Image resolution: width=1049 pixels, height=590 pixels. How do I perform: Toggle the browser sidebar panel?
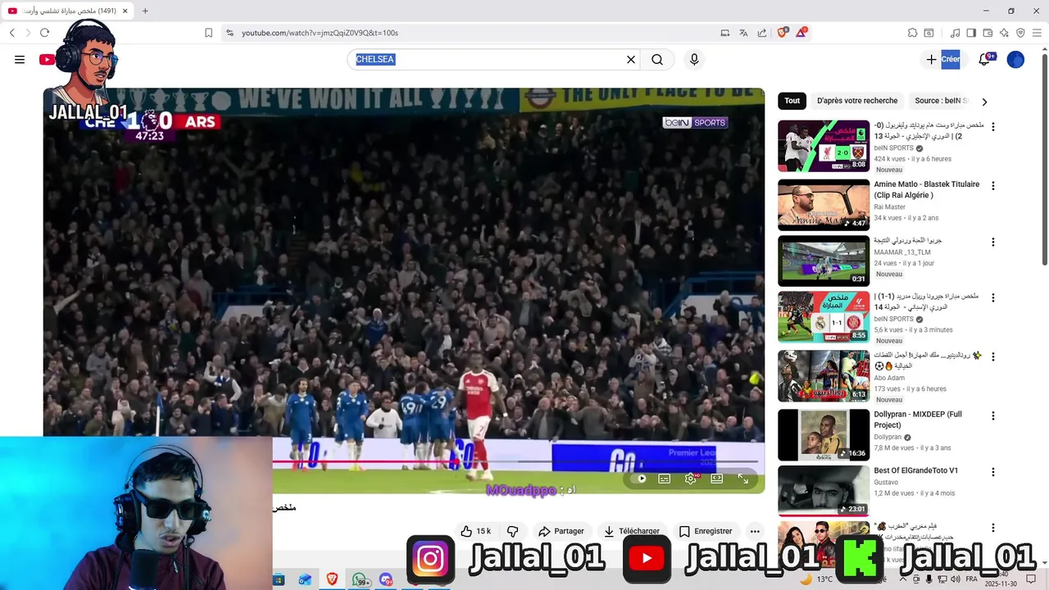(x=971, y=33)
